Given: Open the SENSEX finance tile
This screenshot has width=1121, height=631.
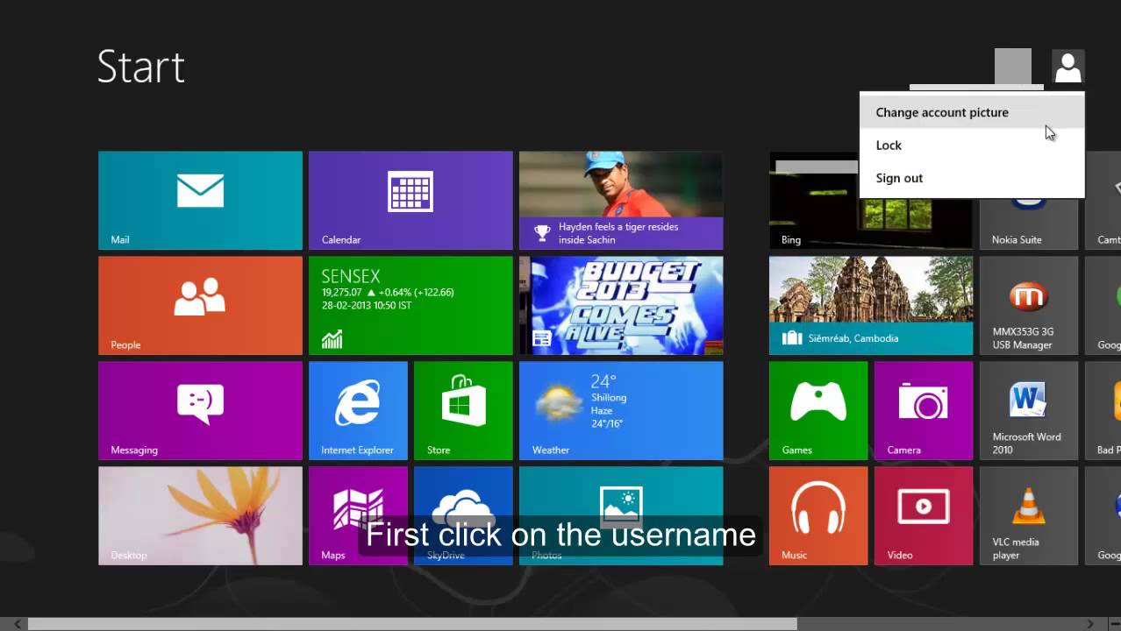Looking at the screenshot, I should coord(411,306).
